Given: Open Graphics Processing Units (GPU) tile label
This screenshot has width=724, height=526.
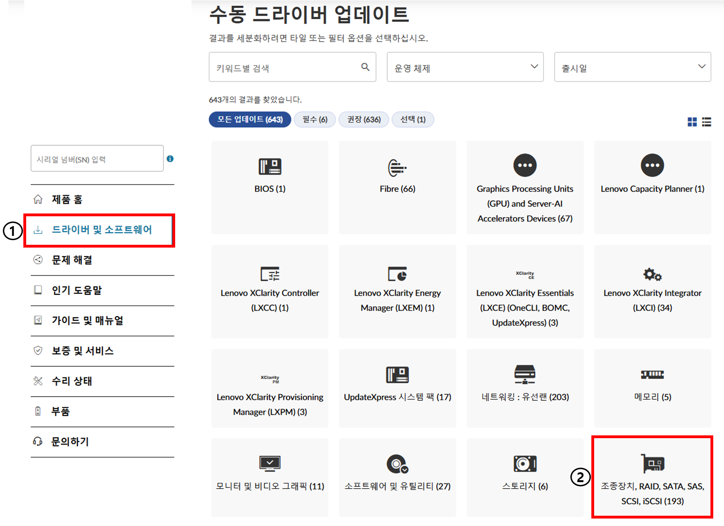Looking at the screenshot, I should [525, 204].
